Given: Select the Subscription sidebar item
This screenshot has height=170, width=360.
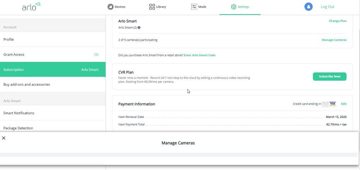Looking at the screenshot, I should [53, 70].
